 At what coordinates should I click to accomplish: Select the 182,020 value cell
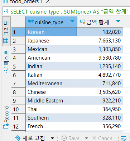[x=100, y=32]
